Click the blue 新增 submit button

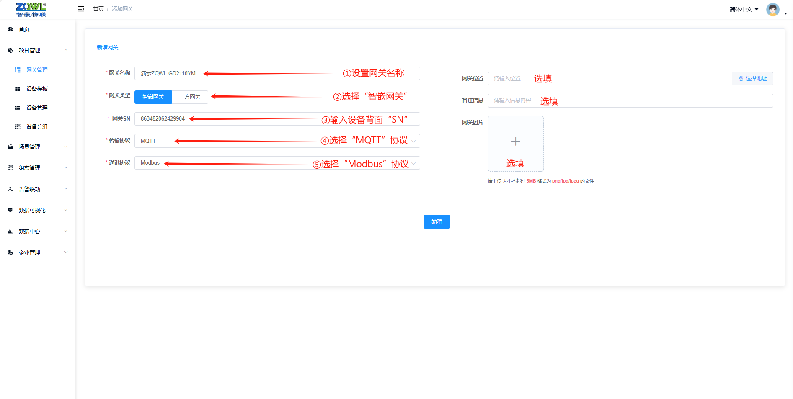[x=437, y=221]
